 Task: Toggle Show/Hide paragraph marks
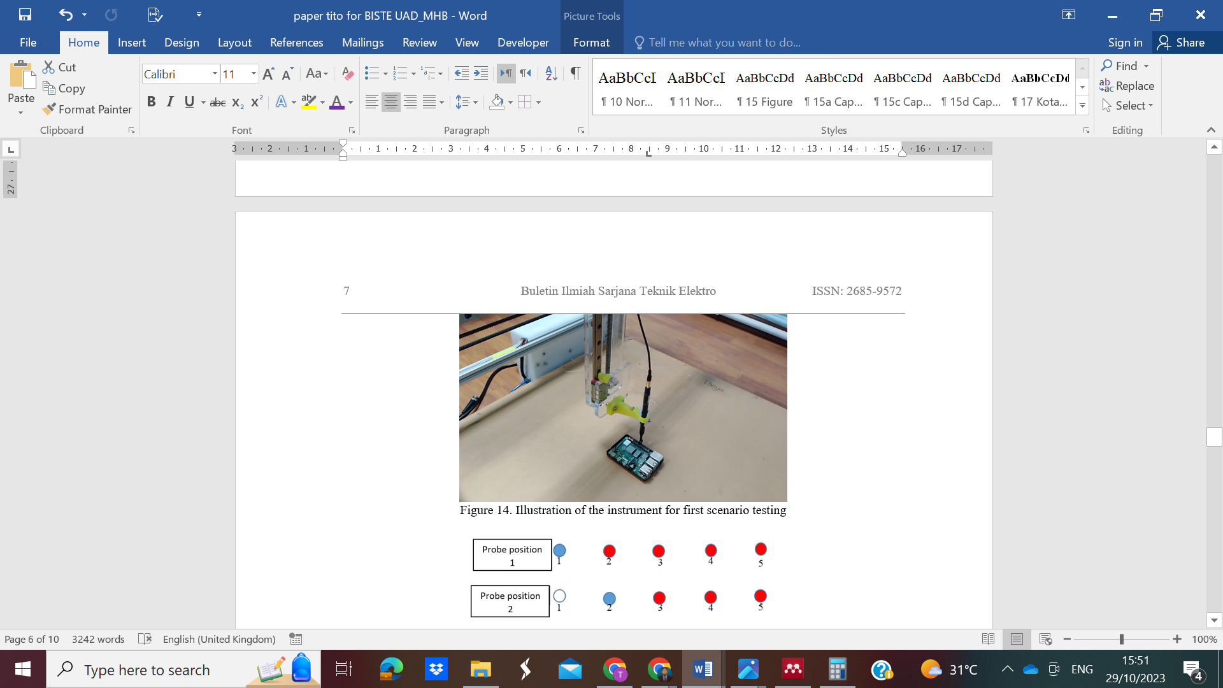[575, 74]
